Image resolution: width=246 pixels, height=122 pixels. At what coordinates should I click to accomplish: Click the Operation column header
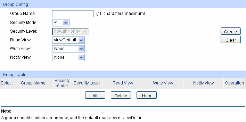[x=235, y=83]
